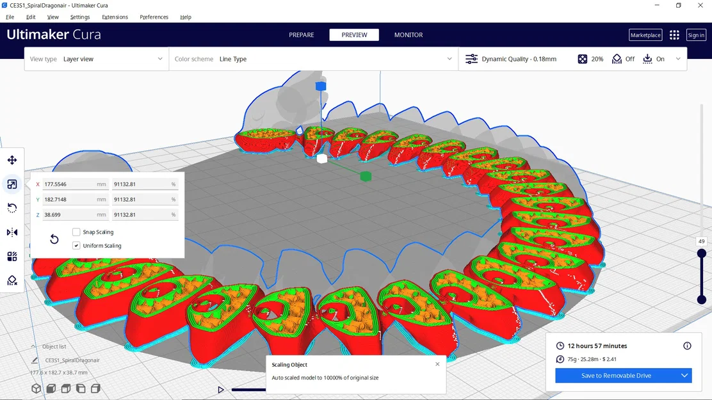
Task: Click the blue Z-axis move handle
Action: click(321, 86)
